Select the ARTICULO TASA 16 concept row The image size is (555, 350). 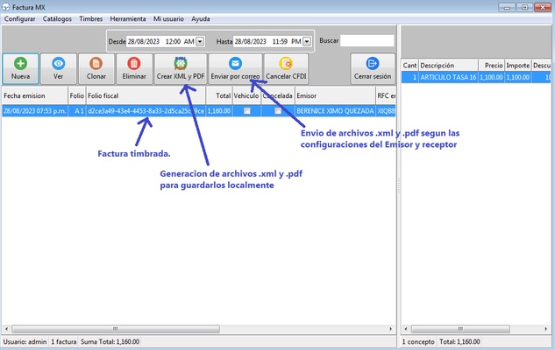click(x=476, y=77)
